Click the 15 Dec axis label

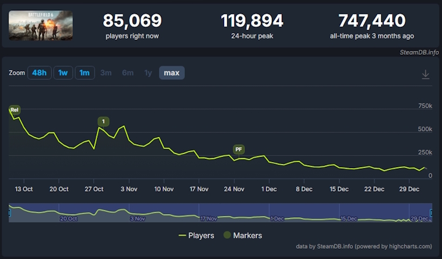pyautogui.click(x=339, y=189)
